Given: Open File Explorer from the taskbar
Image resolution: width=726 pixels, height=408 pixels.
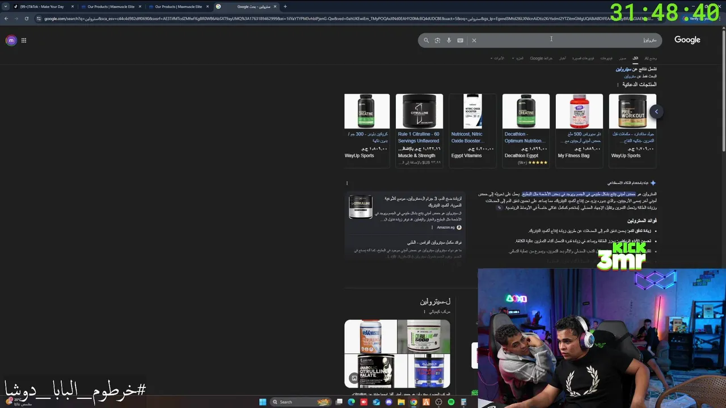Looking at the screenshot, I should coord(401,402).
